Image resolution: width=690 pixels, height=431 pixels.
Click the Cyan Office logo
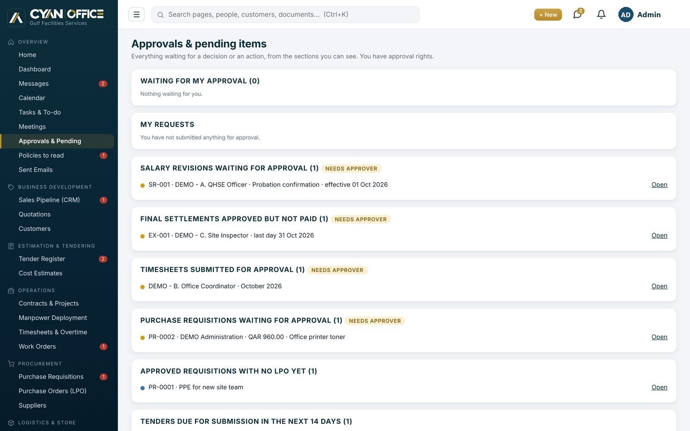(x=56, y=17)
